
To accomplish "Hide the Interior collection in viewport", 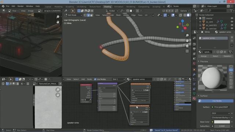I will point(232,18).
